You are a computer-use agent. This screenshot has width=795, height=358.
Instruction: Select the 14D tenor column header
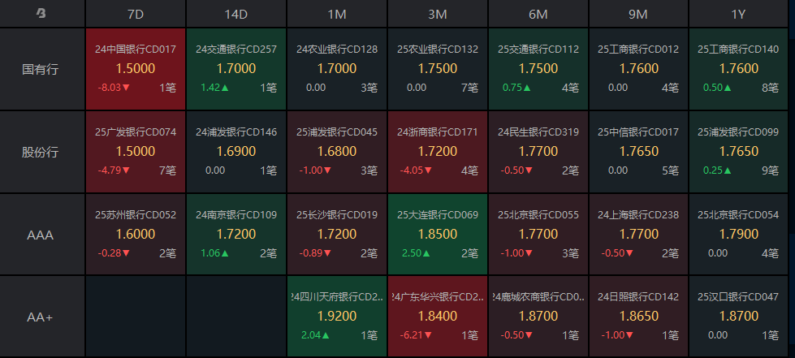[236, 14]
